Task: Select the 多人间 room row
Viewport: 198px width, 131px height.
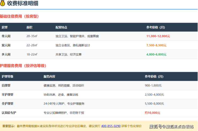Action: click(x=6, y=54)
